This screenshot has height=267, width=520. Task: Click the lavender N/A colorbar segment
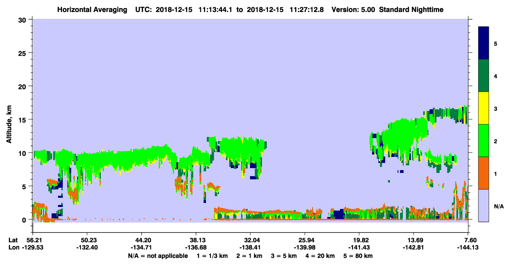484,205
